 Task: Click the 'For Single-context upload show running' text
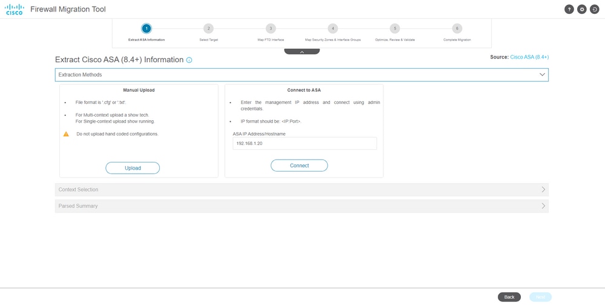pyautogui.click(x=114, y=121)
